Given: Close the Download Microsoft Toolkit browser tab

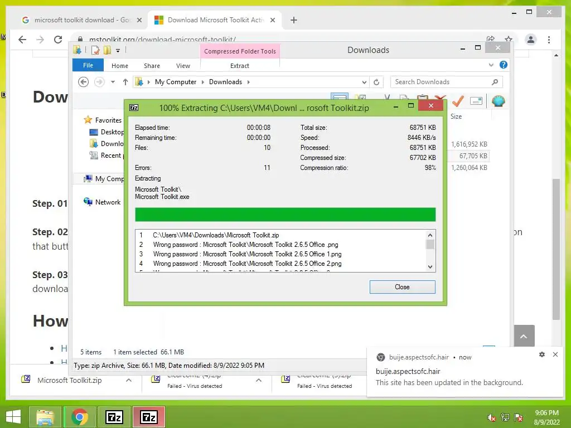Looking at the screenshot, I should point(272,20).
